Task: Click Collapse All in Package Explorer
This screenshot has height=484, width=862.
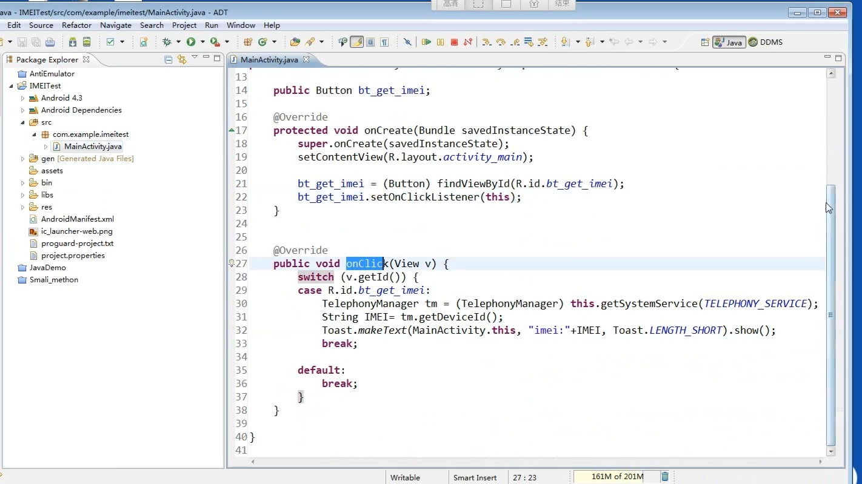Action: (169, 59)
